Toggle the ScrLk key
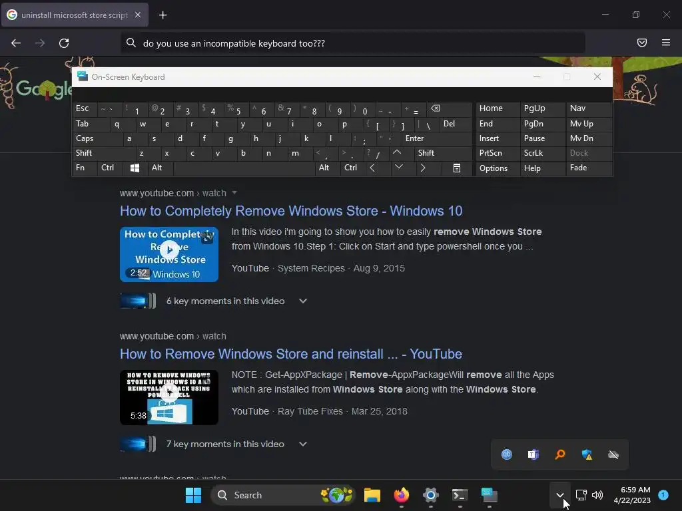 click(543, 153)
